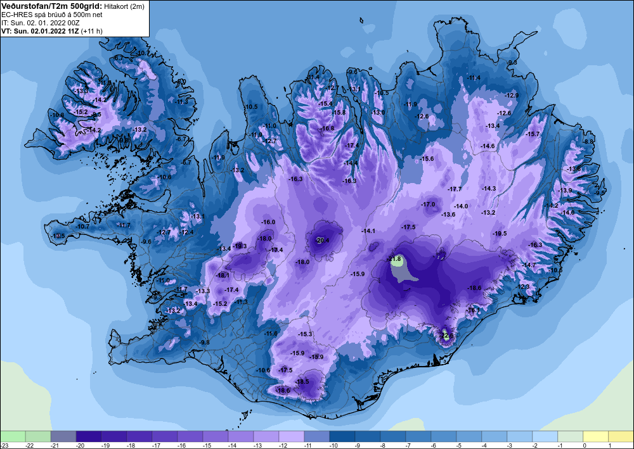This screenshot has height=449, width=634.
Task: Click the -13.8 temperature label
Action: pos(574,169)
